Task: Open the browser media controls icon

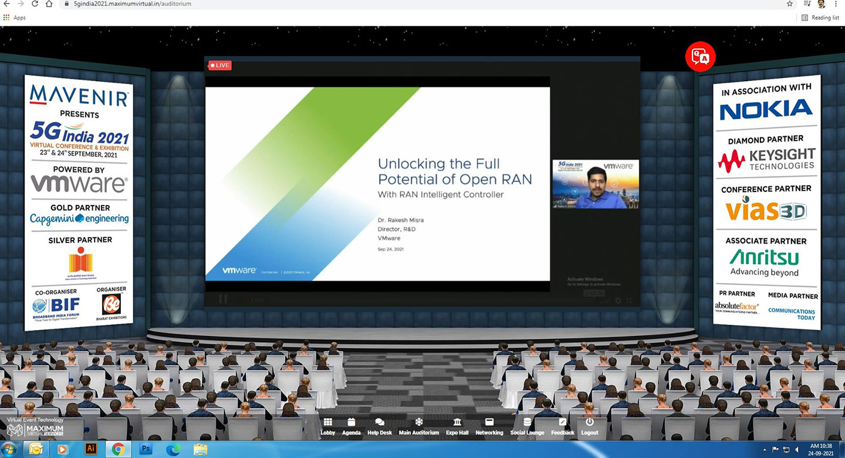Action: click(807, 4)
